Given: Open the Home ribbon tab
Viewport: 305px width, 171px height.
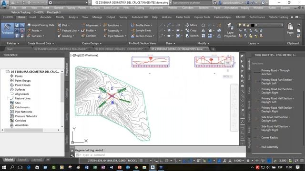Looking at the screenshot, I should 21,17.
